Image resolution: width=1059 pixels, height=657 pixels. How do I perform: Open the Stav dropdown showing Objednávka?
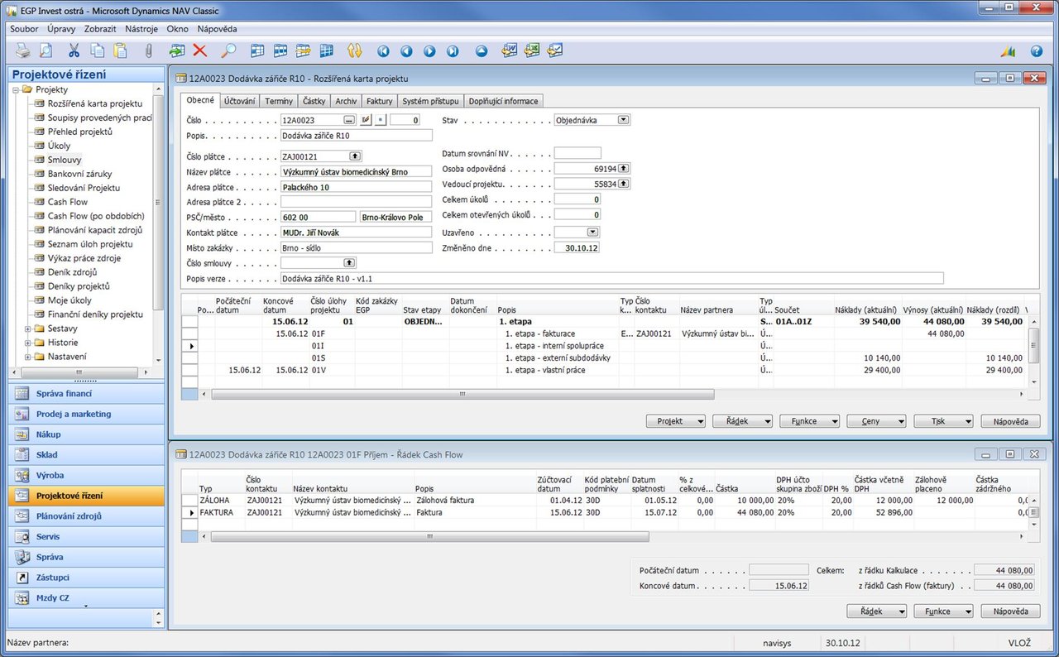(x=624, y=120)
